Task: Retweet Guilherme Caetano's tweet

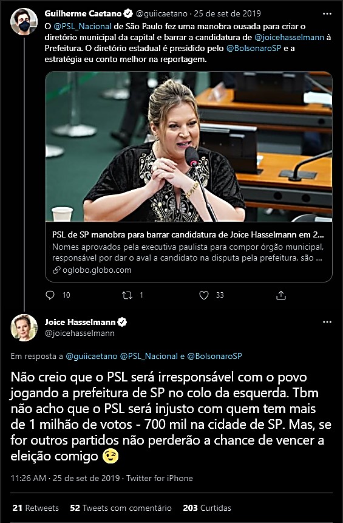Action: coord(127,295)
